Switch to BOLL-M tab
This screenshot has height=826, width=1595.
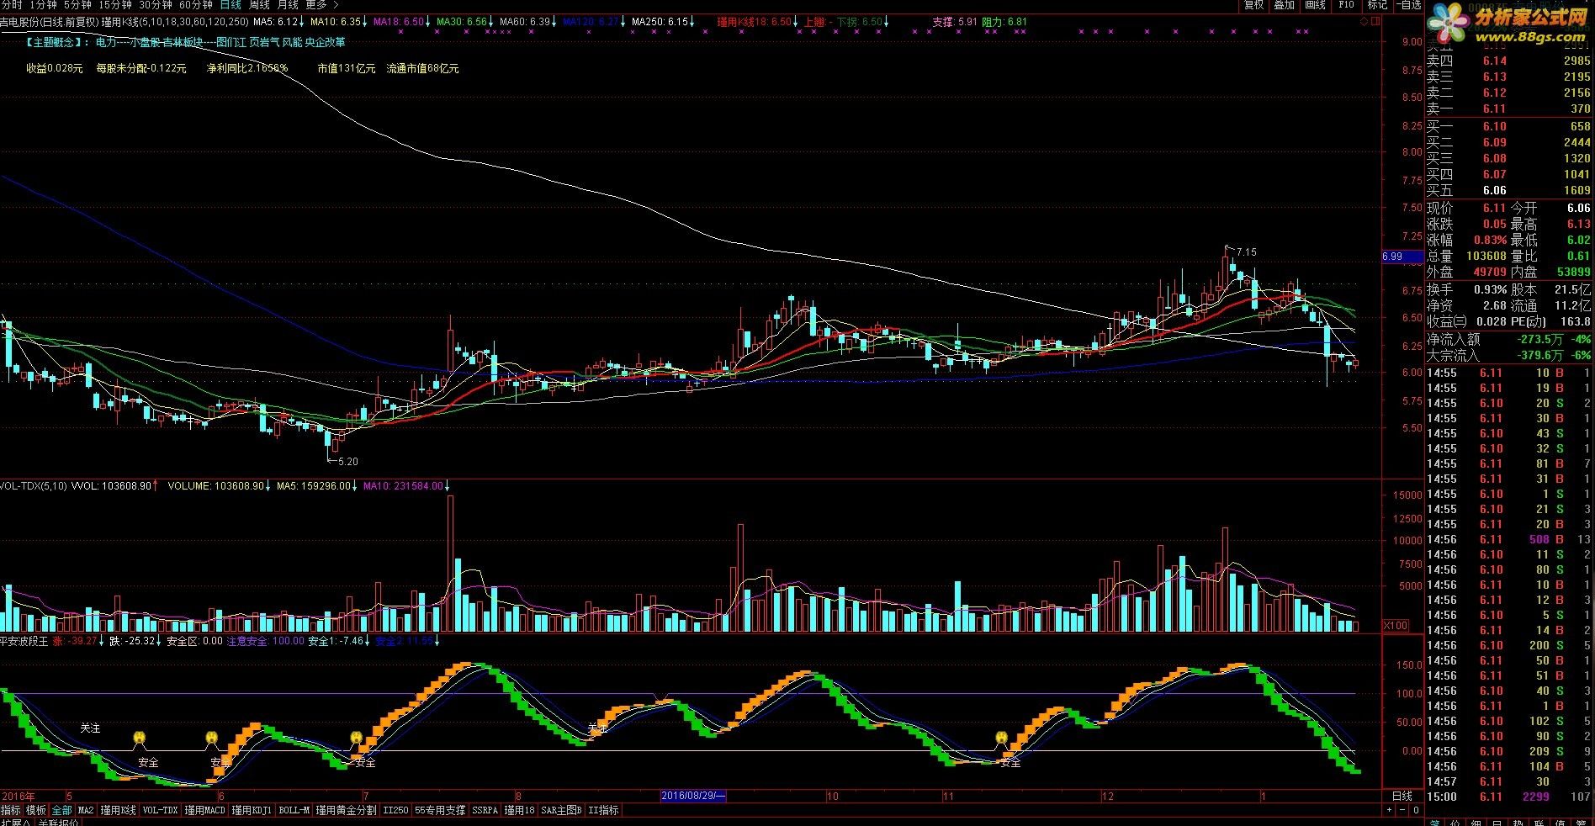pyautogui.click(x=294, y=810)
